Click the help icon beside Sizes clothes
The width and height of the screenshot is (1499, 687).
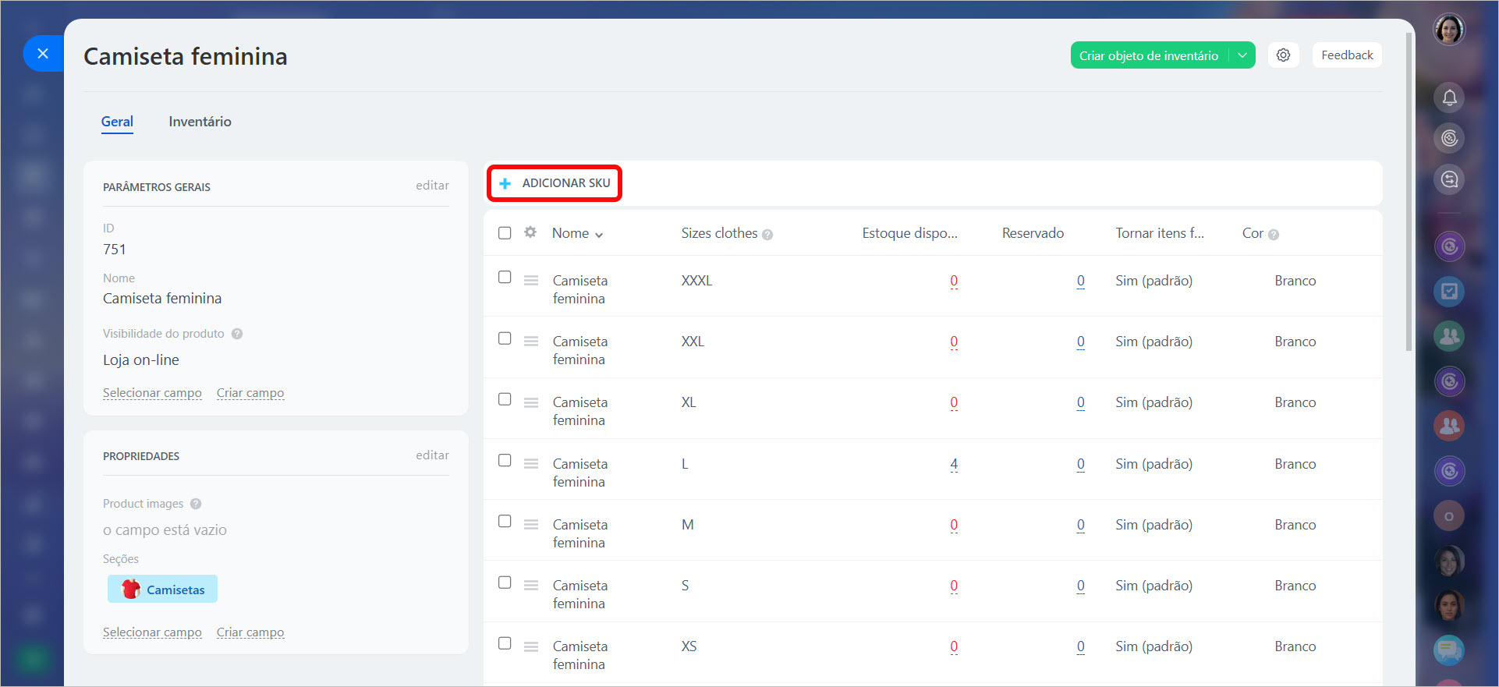(767, 235)
